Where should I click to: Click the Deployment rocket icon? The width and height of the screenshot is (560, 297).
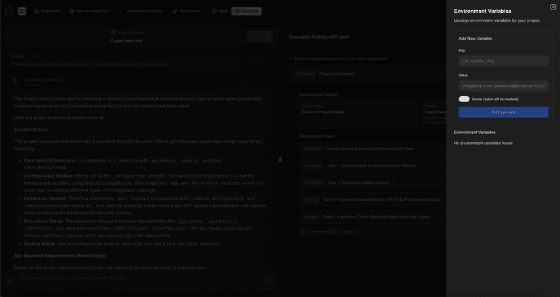pos(175,11)
